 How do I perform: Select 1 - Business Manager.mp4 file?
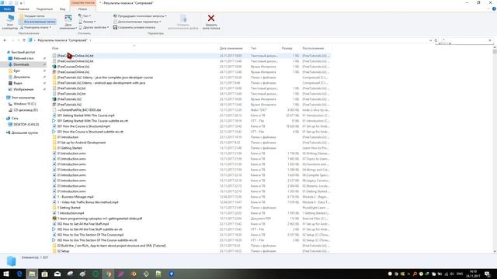(75, 197)
